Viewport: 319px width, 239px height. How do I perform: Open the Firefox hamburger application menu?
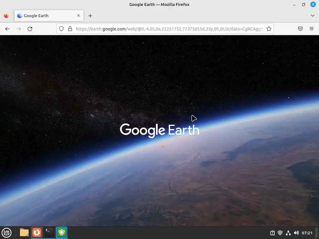click(311, 29)
